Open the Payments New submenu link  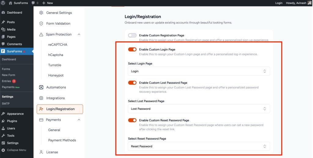click(11, 87)
